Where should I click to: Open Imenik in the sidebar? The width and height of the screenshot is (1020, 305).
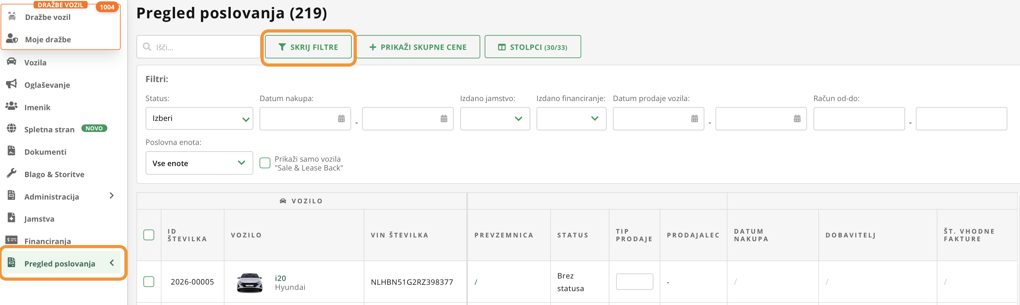tap(37, 107)
